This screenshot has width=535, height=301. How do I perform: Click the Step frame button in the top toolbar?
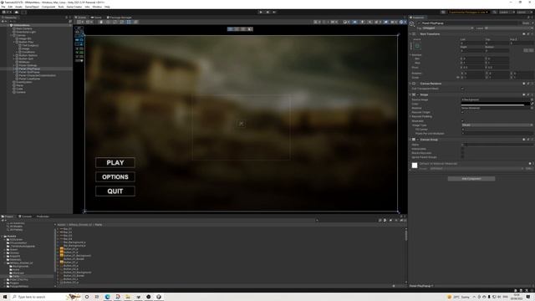274,12
